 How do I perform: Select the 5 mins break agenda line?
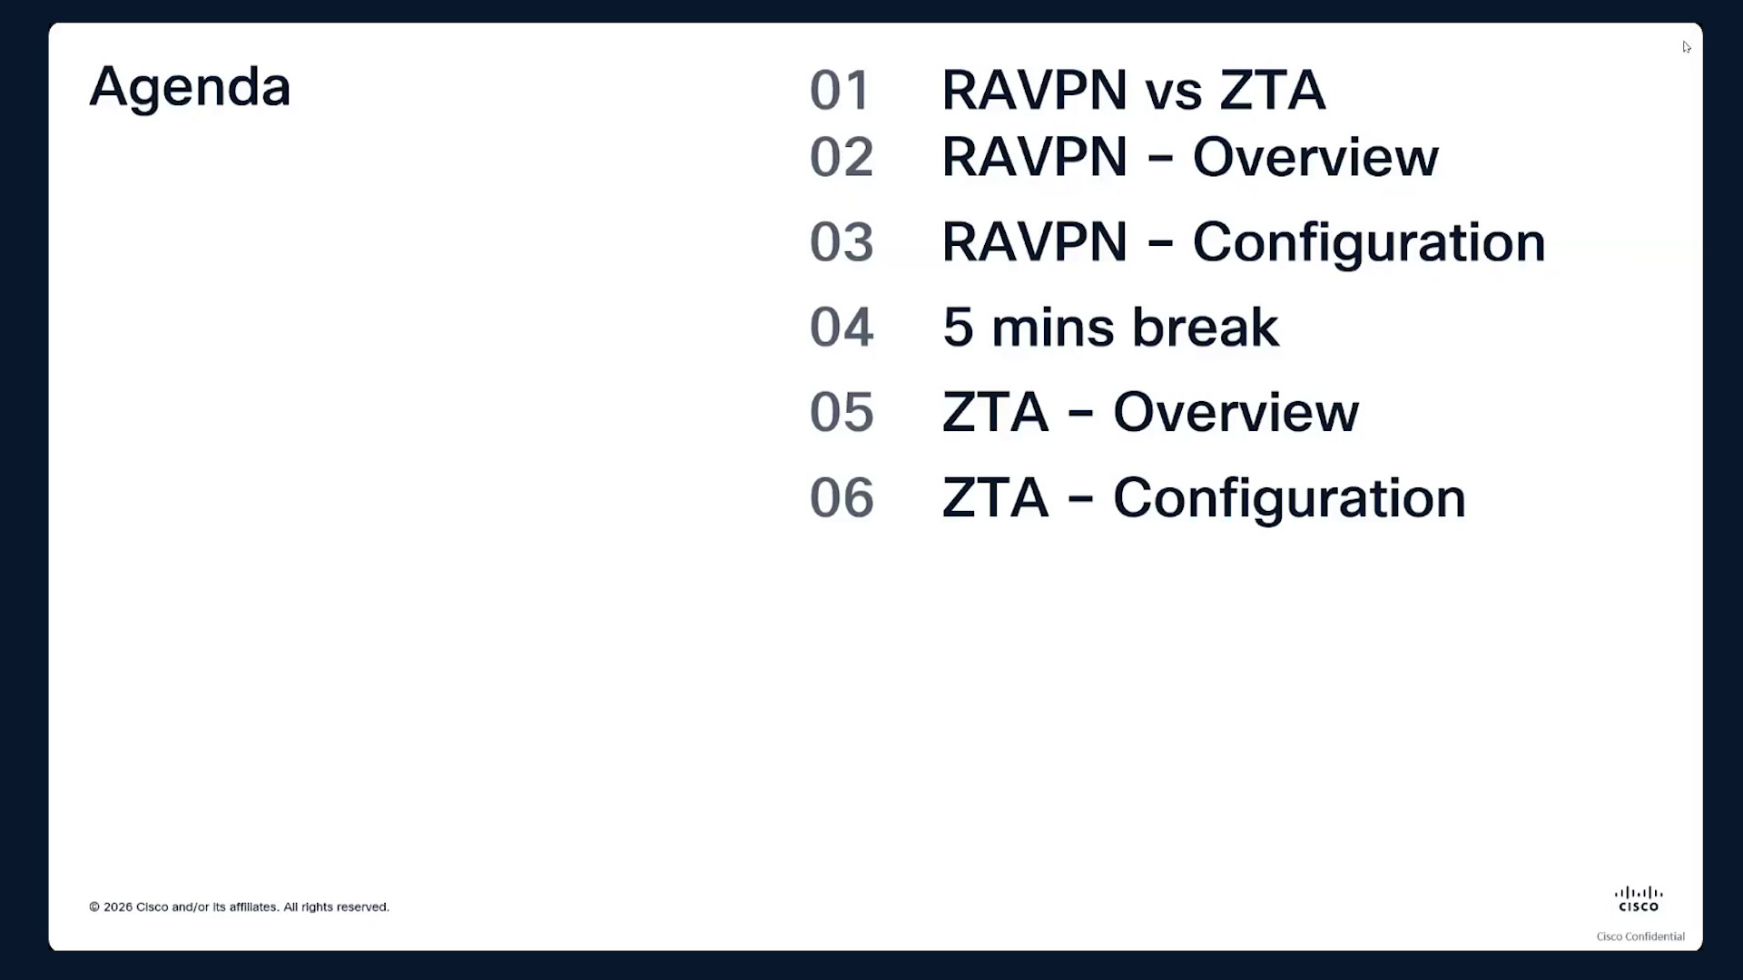pyautogui.click(x=1111, y=327)
